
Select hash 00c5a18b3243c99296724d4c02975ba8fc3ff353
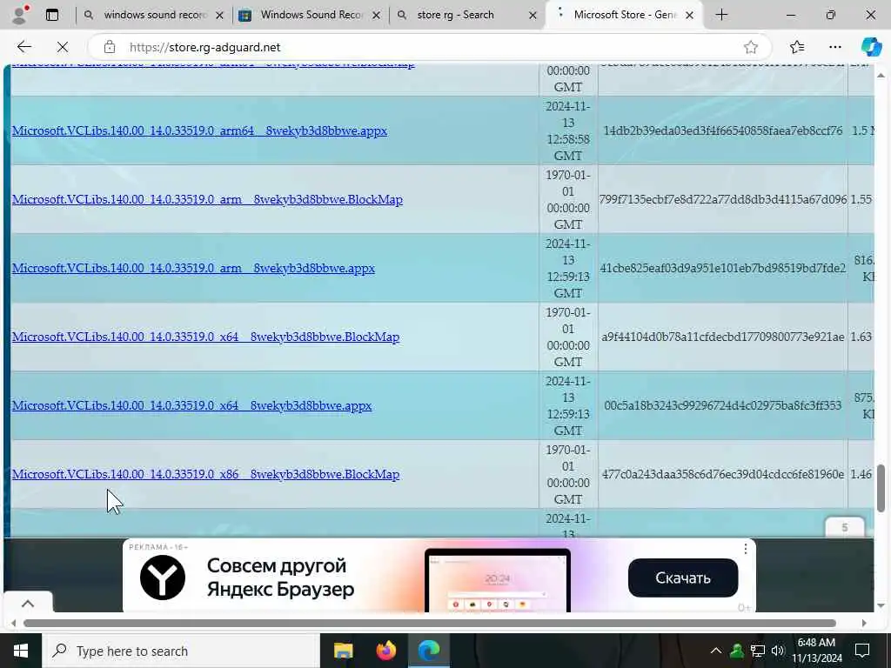pos(723,405)
